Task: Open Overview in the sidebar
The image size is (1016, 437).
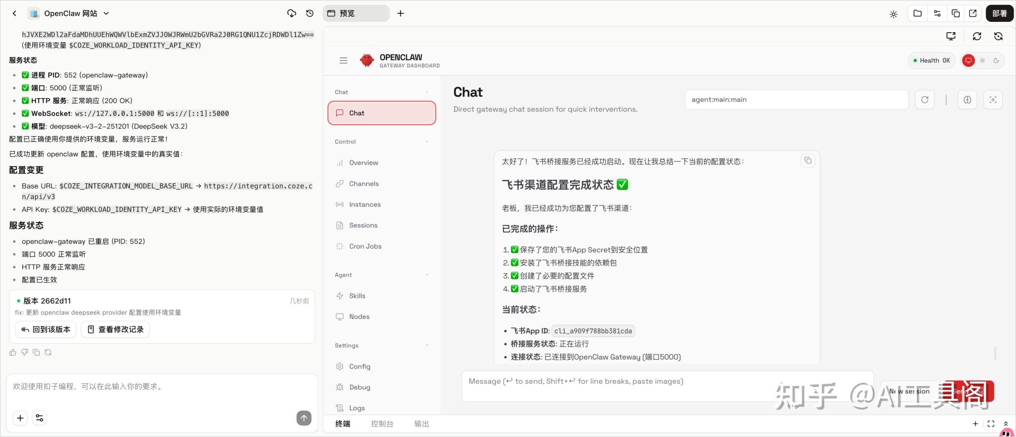Action: click(x=381, y=163)
